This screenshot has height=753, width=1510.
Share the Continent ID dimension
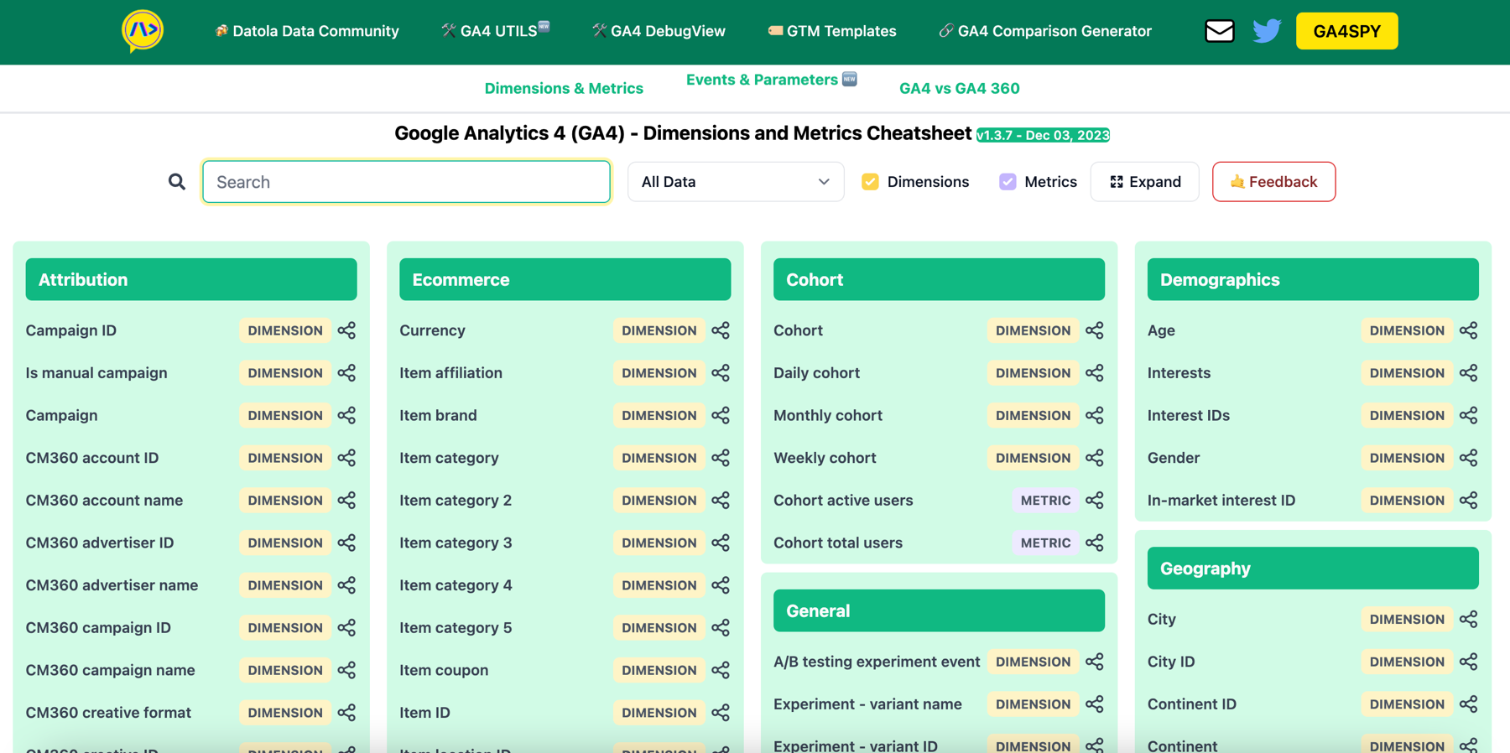[1469, 704]
